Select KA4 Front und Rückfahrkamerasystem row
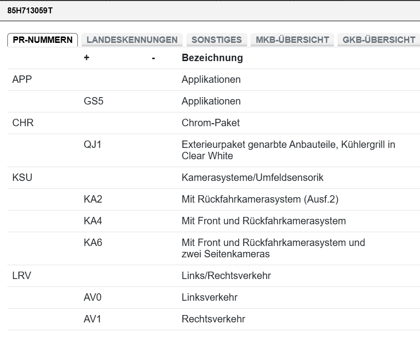 (214, 221)
